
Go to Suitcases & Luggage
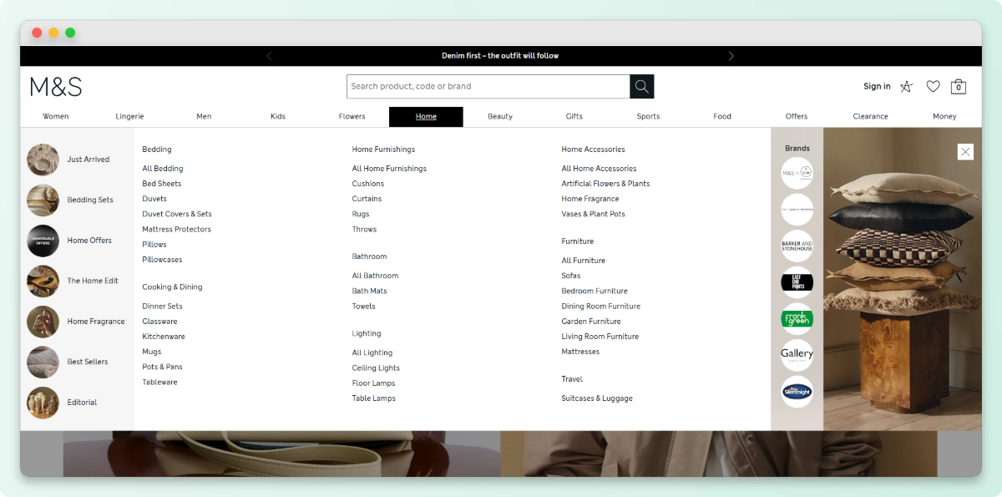pyautogui.click(x=597, y=398)
